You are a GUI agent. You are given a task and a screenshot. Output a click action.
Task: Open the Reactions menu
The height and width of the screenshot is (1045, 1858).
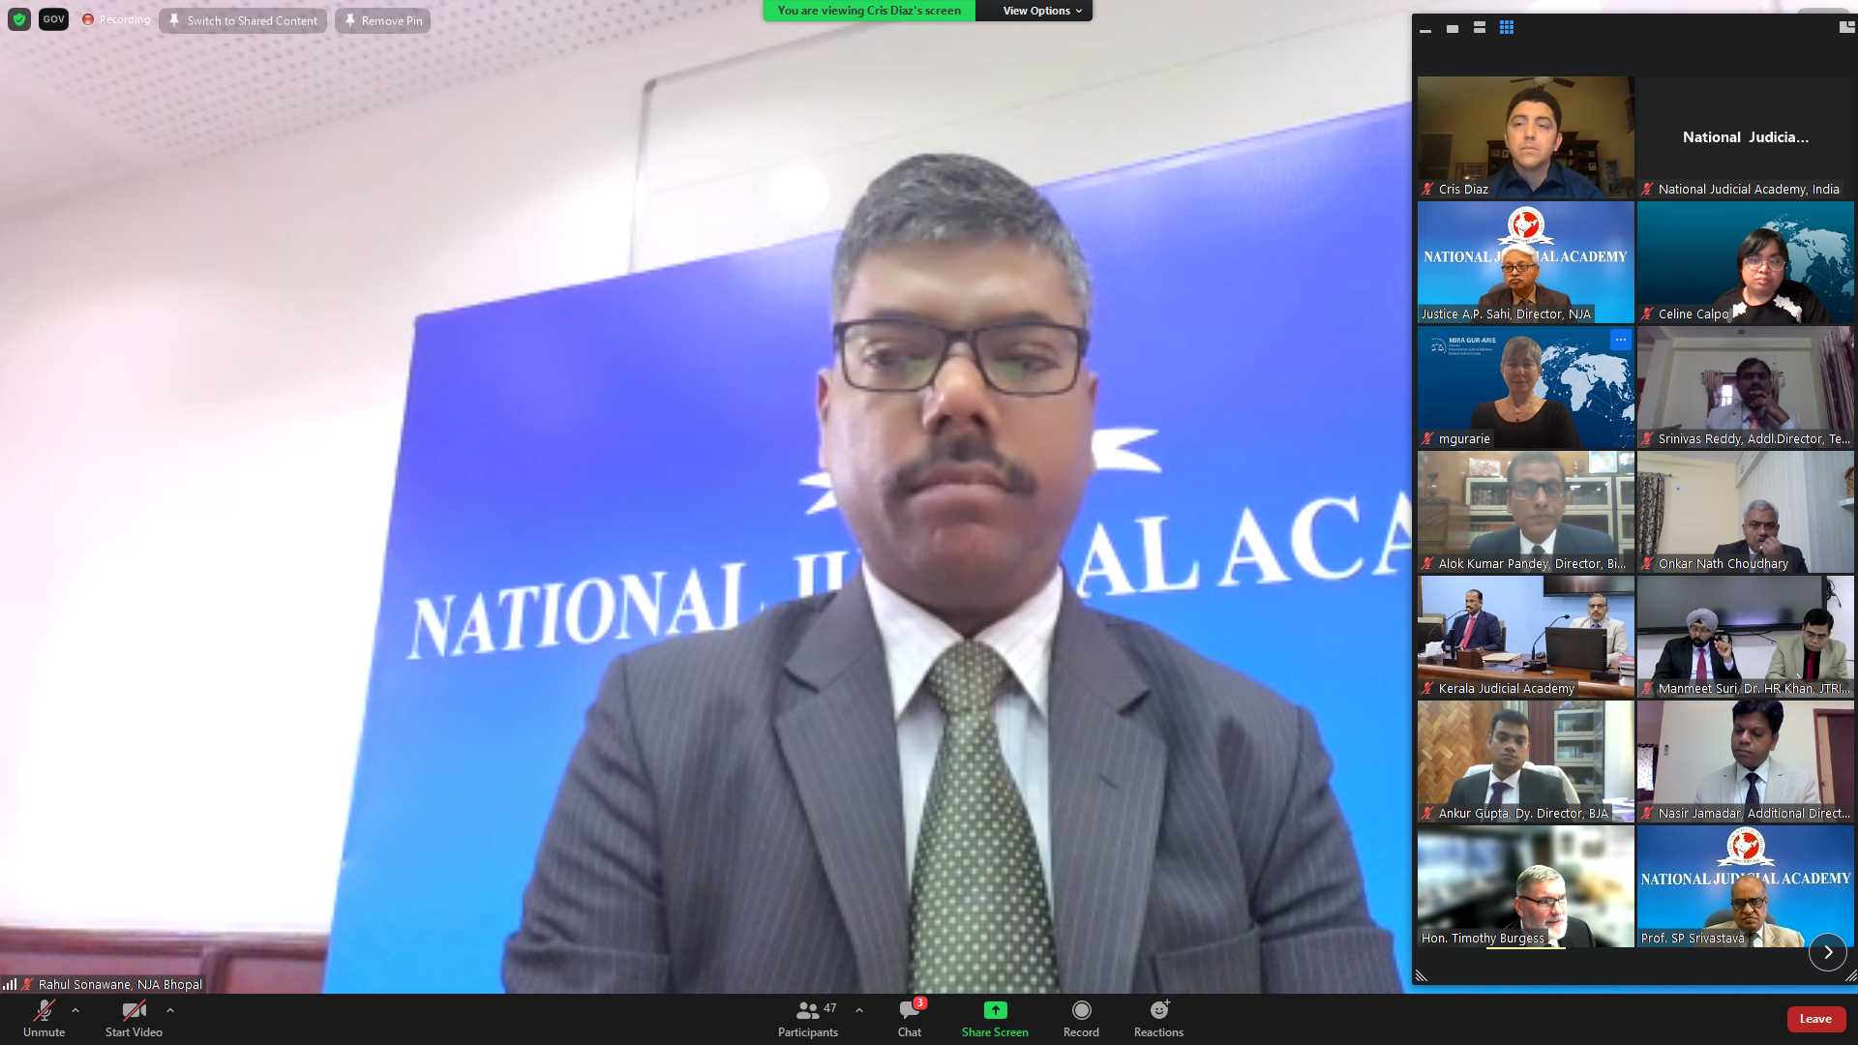1158,1019
